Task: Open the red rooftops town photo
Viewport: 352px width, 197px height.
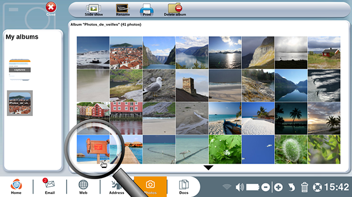Action: [126, 52]
